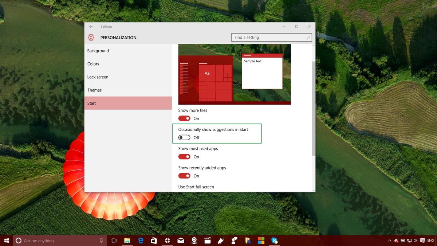Open Movies & TV from the taskbar
Screen dimensions: 437x246
click(208, 241)
